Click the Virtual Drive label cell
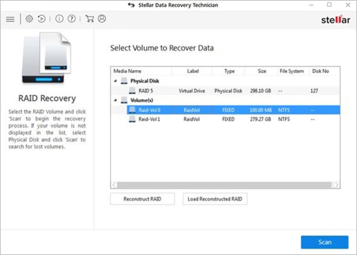Image resolution: width=357 pixels, height=255 pixels. point(192,91)
